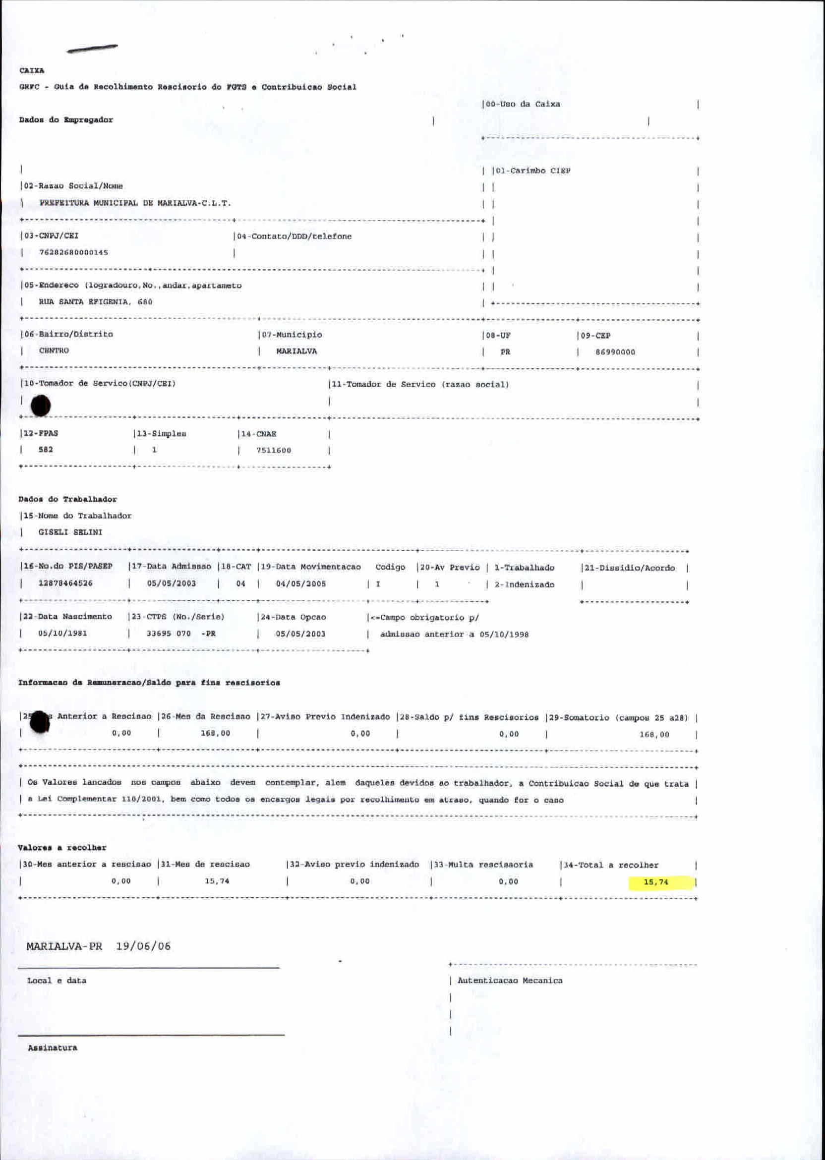Viewport: 825px width, 1160px height.
Task: Select the bairro value CENTRO
Action: click(x=54, y=350)
